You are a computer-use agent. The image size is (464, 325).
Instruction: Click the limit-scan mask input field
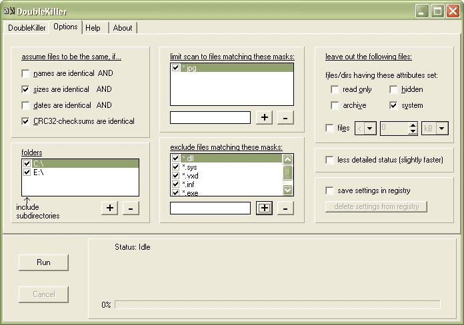click(211, 117)
